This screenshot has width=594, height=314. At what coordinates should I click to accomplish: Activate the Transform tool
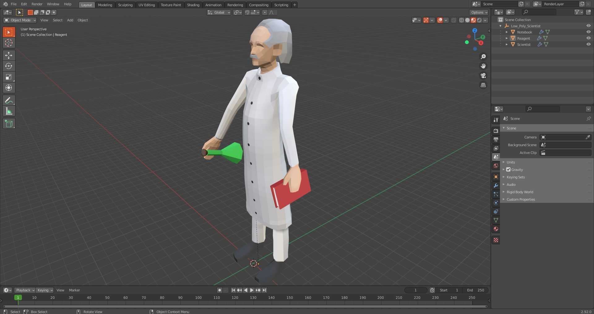point(9,88)
